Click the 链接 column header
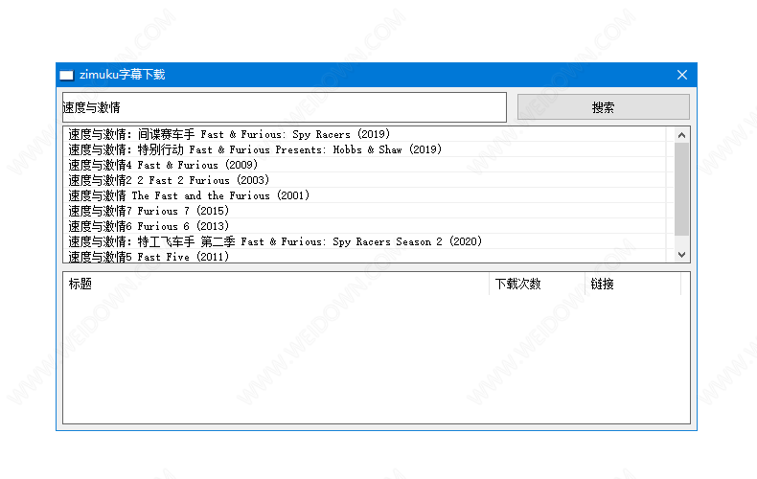Viewport: 757px width, 479px height. pyautogui.click(x=633, y=284)
